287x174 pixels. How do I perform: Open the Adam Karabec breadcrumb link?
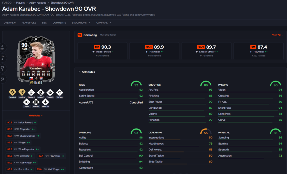tap(38, 3)
